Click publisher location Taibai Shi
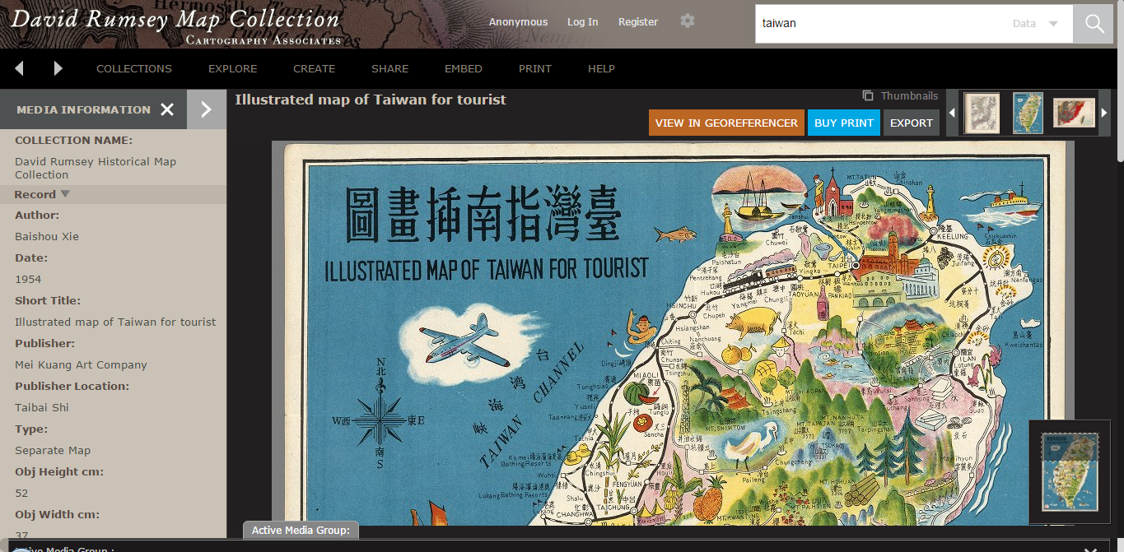Viewport: 1124px width, 552px height. pos(42,408)
